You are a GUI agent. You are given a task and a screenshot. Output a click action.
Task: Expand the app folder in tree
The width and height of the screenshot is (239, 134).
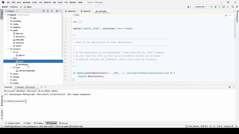click(8, 18)
